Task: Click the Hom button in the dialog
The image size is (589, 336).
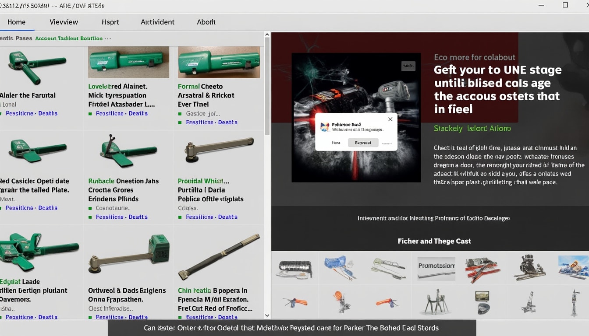Action: tap(336, 143)
